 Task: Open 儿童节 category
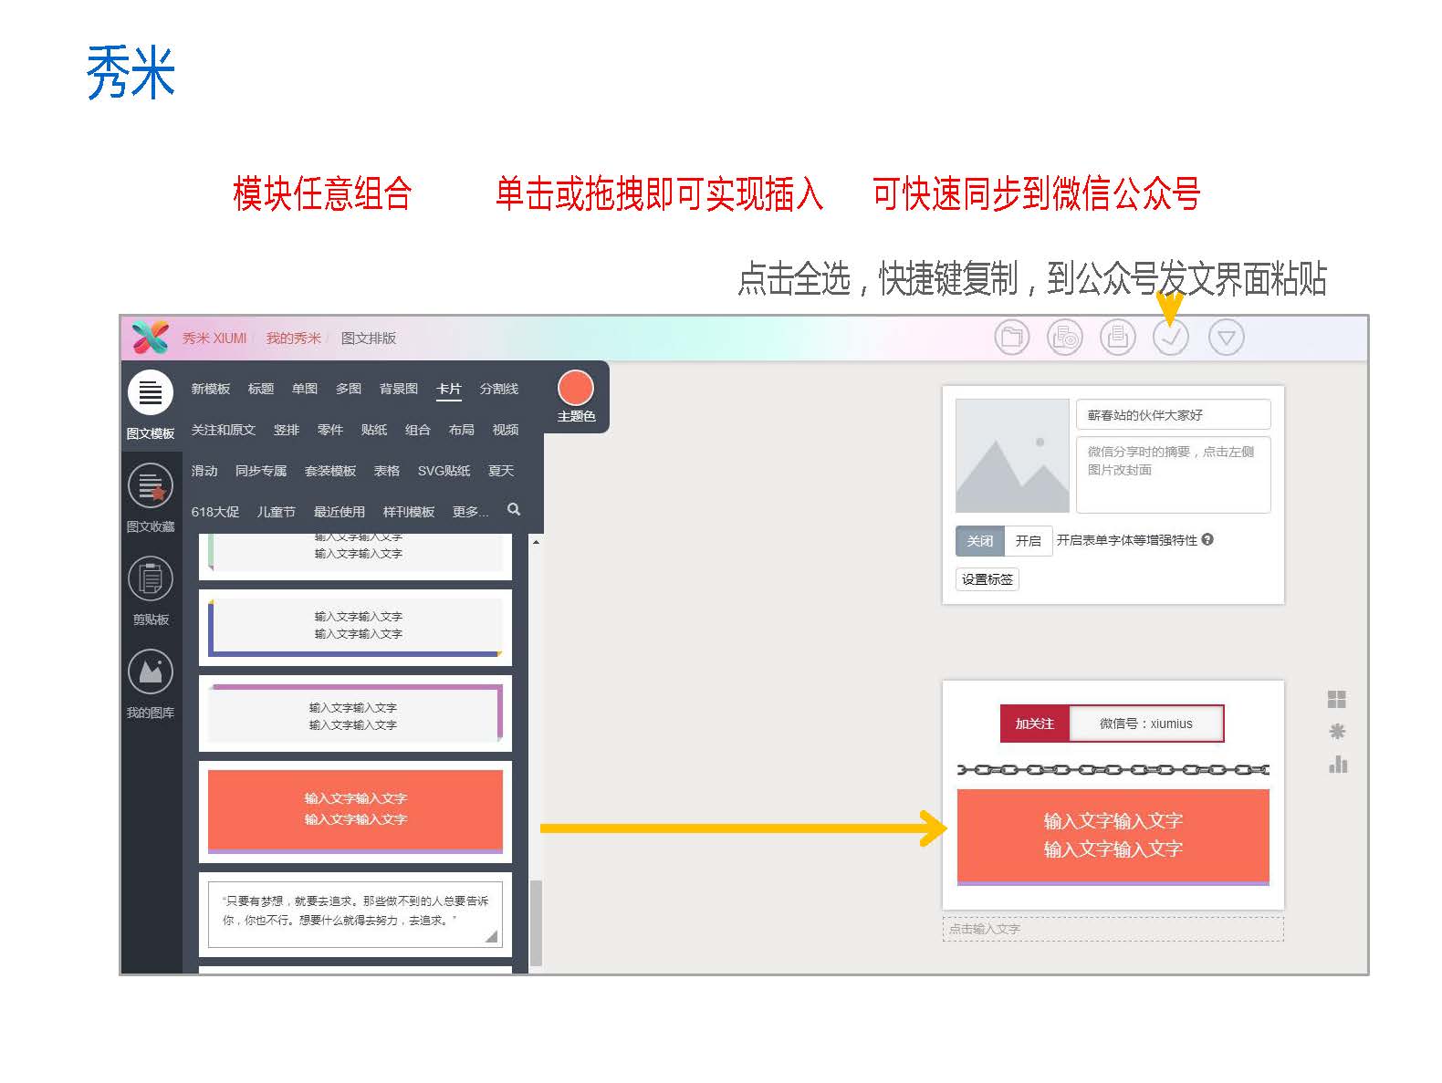(x=277, y=512)
